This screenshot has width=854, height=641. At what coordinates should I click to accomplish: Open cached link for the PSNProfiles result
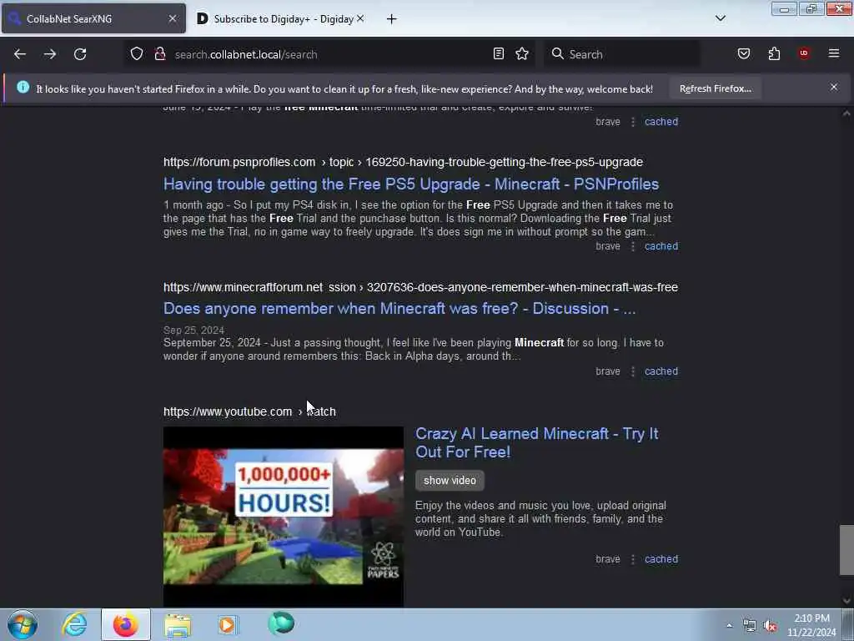(x=661, y=246)
